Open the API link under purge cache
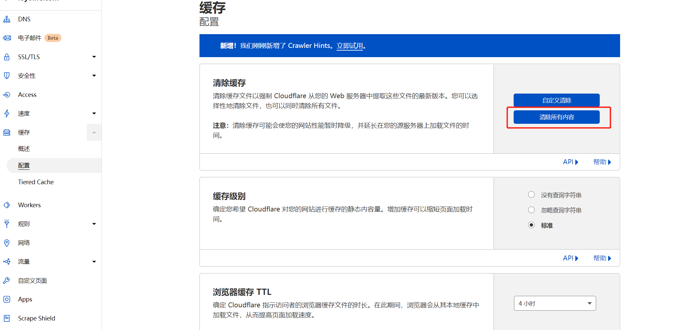Screen dimensions: 697x330 point(570,162)
